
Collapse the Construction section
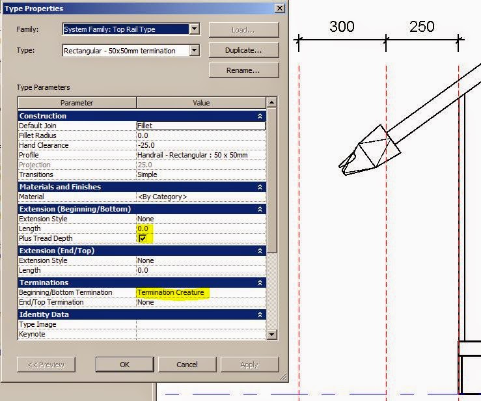coord(260,116)
